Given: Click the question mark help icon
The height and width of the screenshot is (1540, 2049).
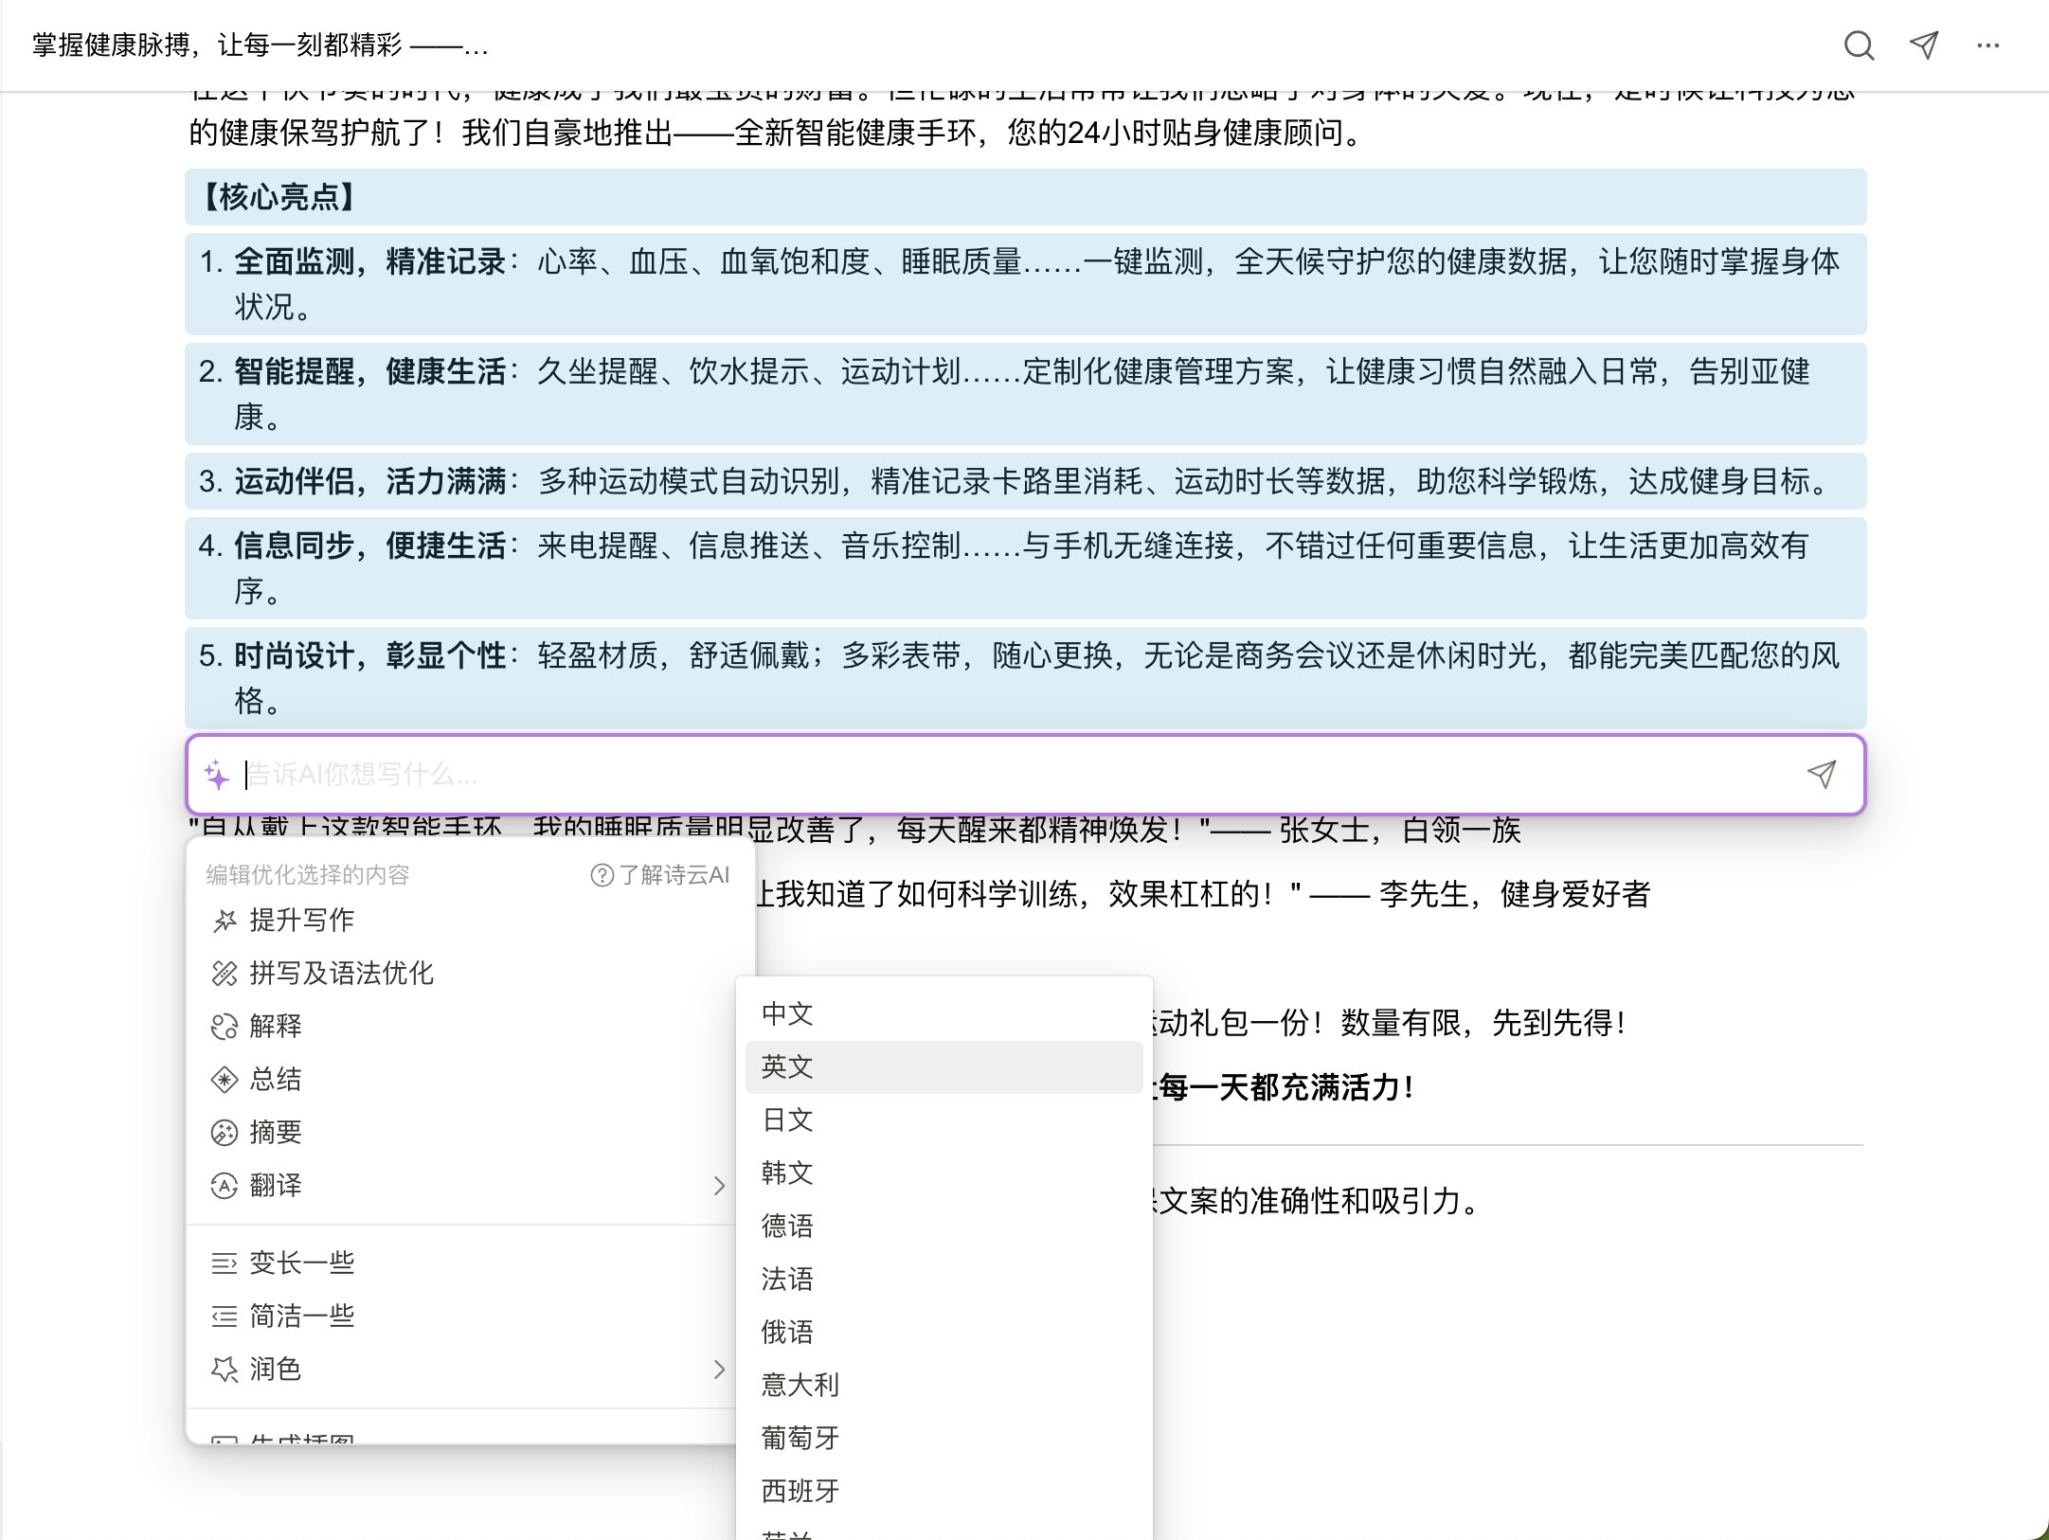Looking at the screenshot, I should (602, 874).
